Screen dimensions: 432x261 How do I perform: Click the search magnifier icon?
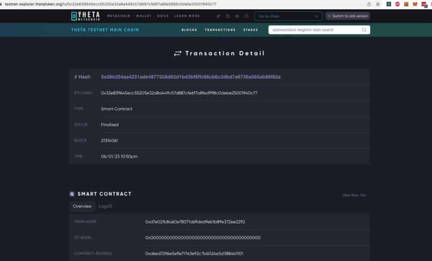[x=364, y=30]
